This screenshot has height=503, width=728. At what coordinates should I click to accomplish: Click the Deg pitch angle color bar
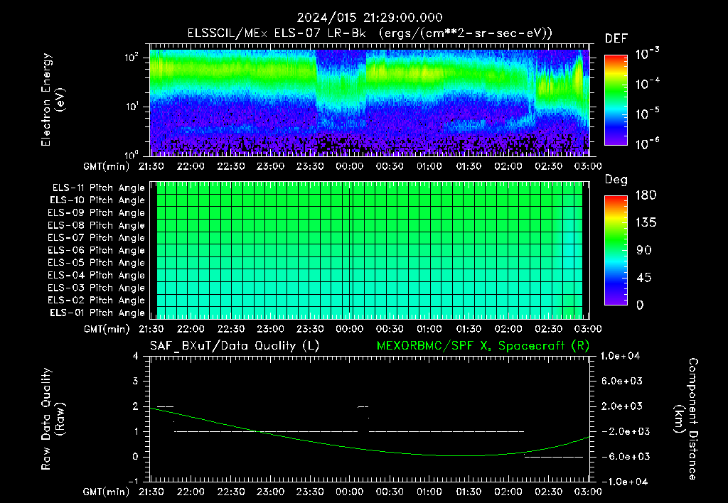(616, 250)
